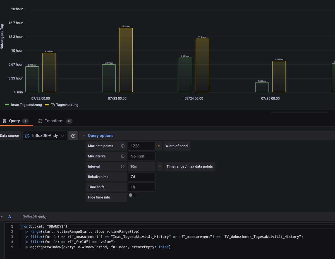Toggle TV Tagesnutzung series in legend
The height and width of the screenshot is (259, 335).
64,105
